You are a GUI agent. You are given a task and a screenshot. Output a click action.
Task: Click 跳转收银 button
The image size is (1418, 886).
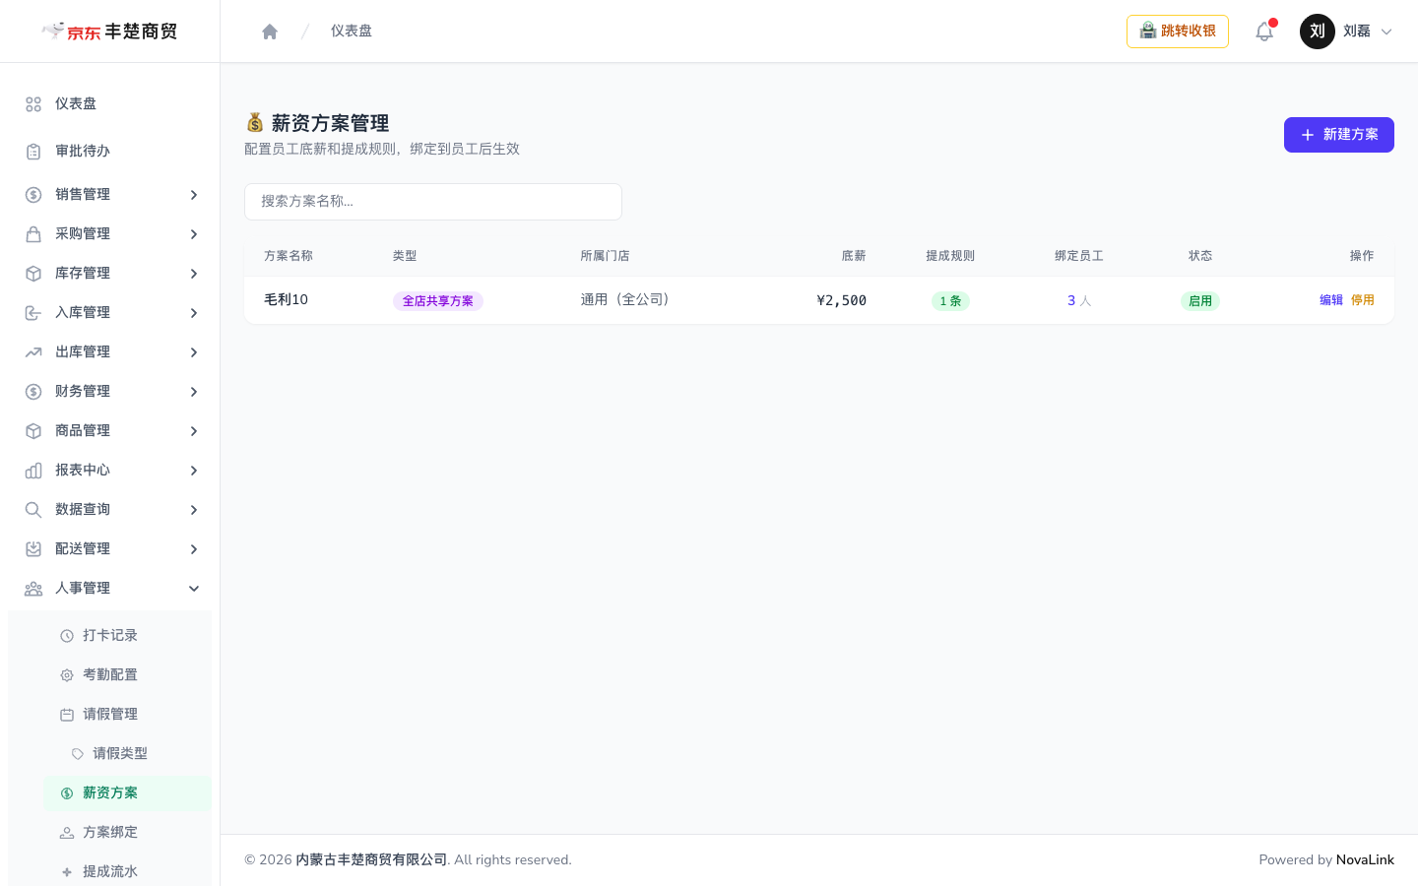pos(1178,32)
